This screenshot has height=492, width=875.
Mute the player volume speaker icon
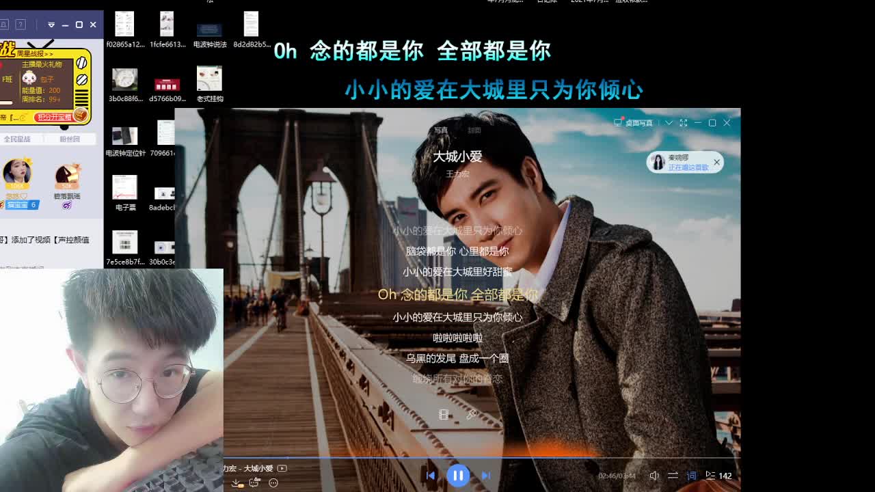(654, 476)
